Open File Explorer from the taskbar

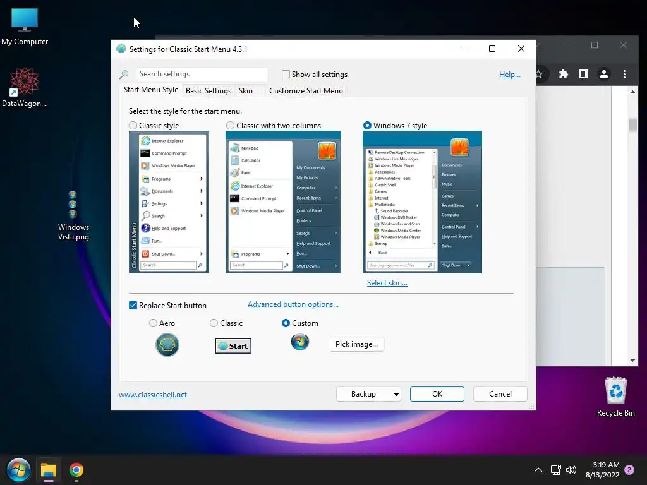(x=48, y=470)
